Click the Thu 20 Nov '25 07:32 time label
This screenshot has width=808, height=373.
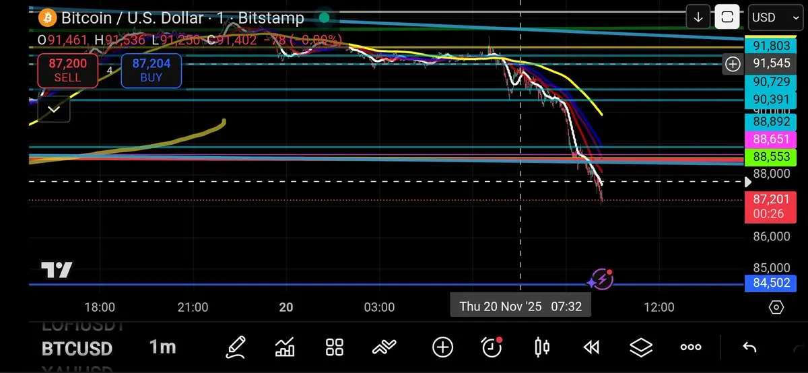(x=520, y=306)
